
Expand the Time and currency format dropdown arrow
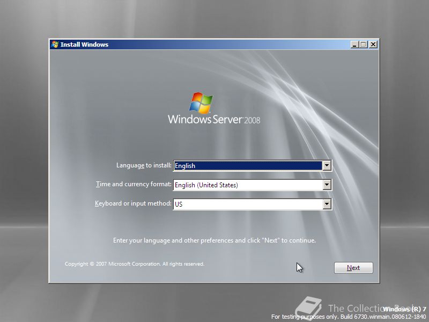click(x=327, y=185)
